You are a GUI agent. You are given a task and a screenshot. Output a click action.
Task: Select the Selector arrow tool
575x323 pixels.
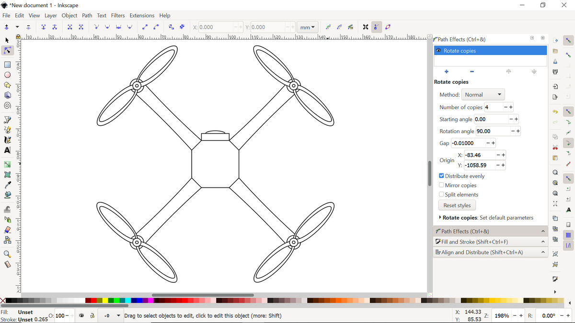[x=7, y=40]
